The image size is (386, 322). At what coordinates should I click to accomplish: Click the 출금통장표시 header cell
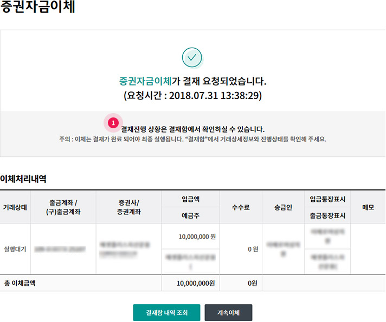(x=327, y=215)
